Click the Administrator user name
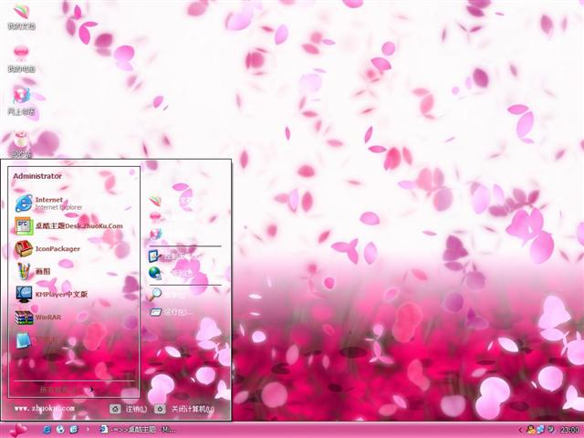The image size is (584, 438). tap(37, 176)
